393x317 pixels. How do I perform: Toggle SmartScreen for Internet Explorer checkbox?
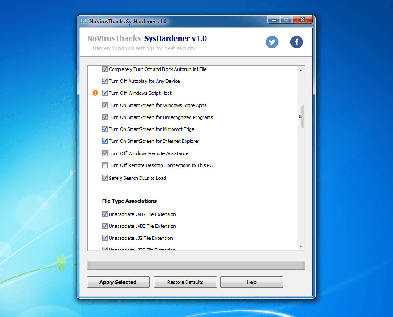point(105,141)
